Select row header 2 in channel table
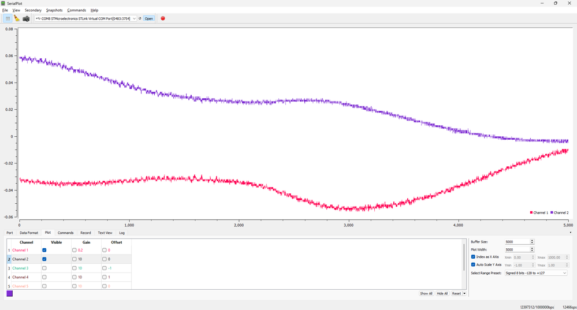The height and width of the screenshot is (310, 577). (x=9, y=259)
